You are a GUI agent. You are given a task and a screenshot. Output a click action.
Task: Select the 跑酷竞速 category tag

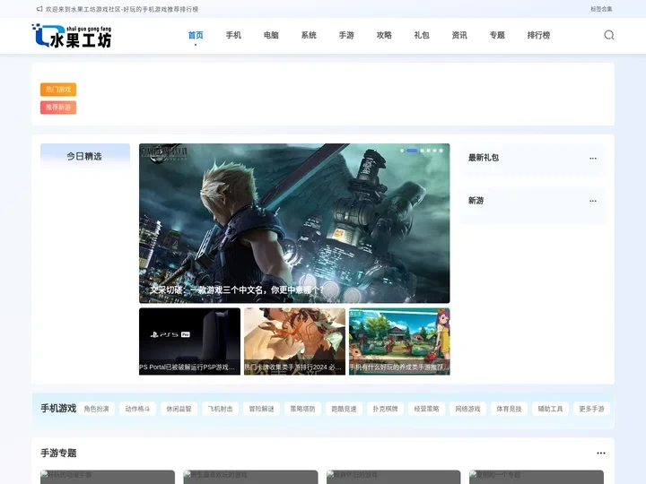[x=344, y=409]
